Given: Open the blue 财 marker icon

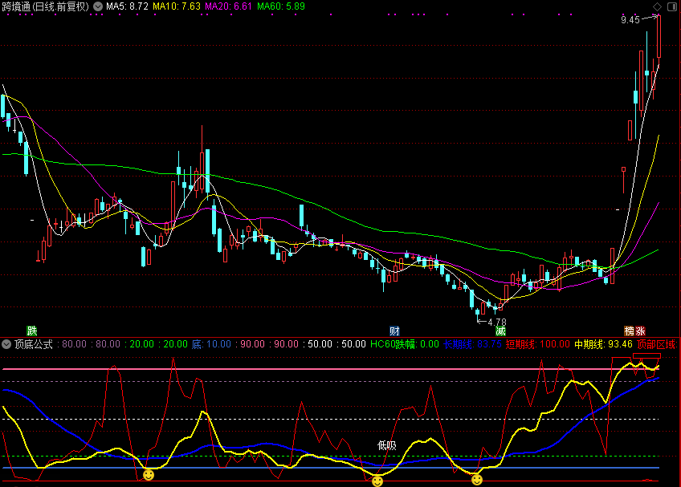Looking at the screenshot, I should point(394,331).
